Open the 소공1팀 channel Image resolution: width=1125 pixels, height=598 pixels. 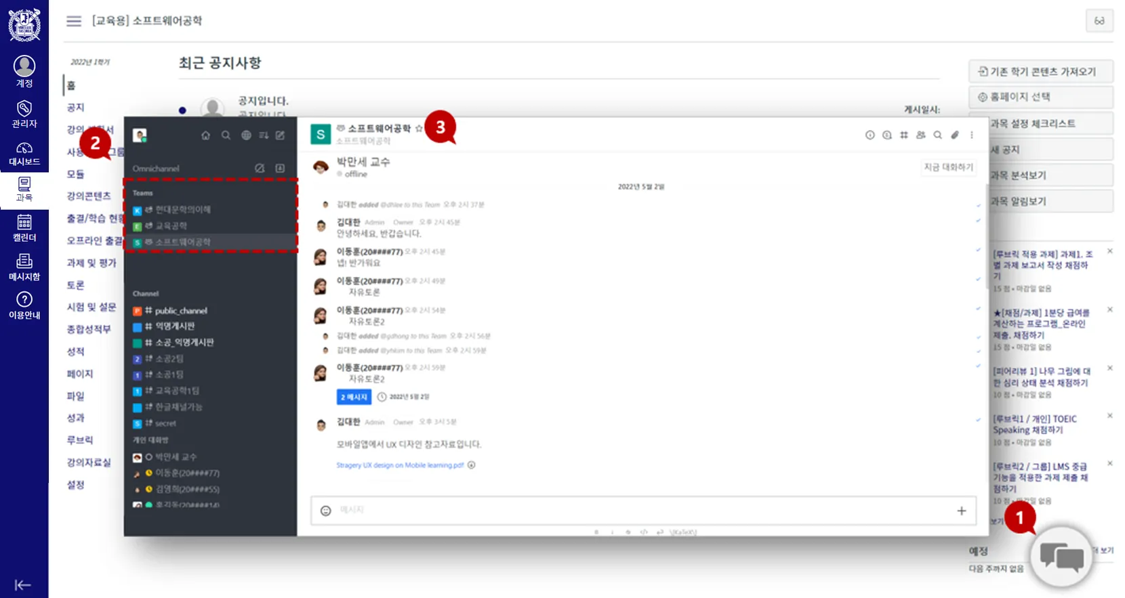[210, 375]
